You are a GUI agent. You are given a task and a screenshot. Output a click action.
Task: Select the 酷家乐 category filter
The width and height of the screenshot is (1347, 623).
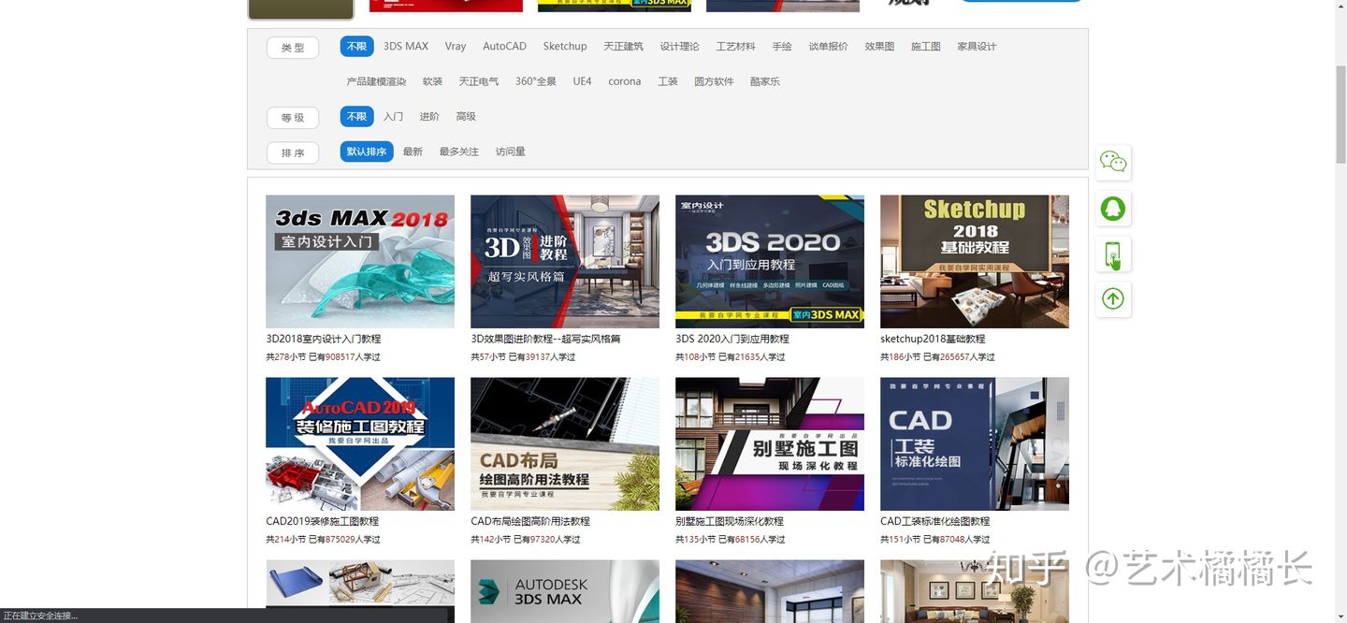(x=764, y=81)
